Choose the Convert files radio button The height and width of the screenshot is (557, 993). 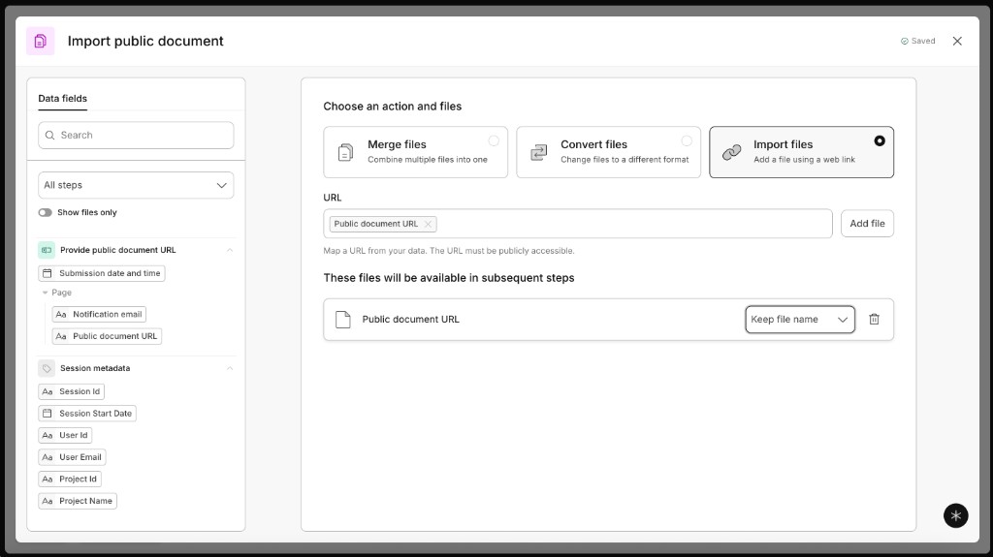coord(687,141)
